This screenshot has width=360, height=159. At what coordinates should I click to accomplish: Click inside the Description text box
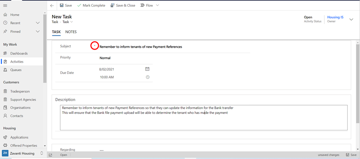point(204,118)
